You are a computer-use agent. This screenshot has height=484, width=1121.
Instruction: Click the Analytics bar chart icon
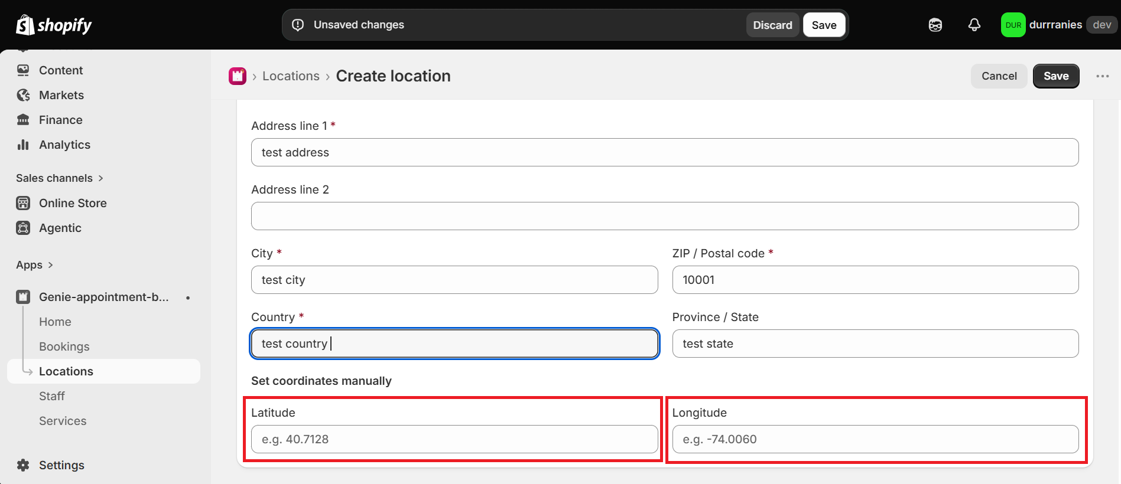tap(23, 145)
